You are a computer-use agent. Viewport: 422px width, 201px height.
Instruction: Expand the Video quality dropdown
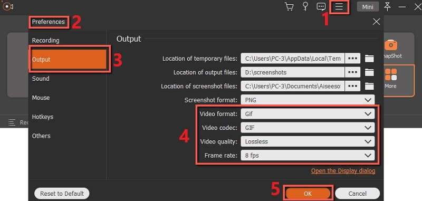(x=308, y=141)
